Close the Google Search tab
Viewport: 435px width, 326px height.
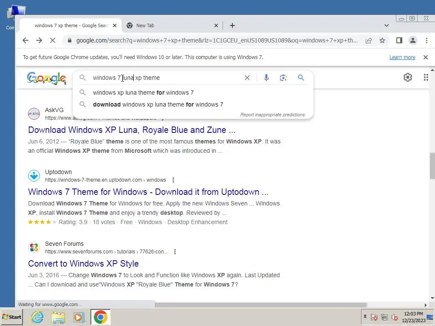click(x=115, y=25)
